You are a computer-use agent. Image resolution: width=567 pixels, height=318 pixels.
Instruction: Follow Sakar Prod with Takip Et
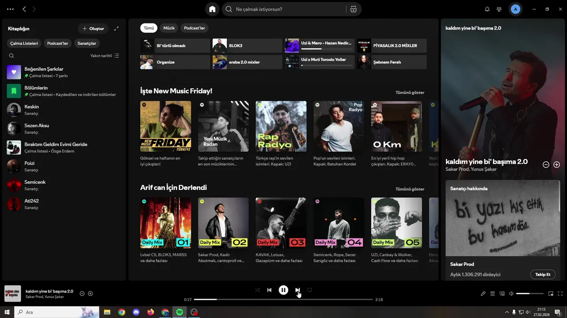pos(543,274)
